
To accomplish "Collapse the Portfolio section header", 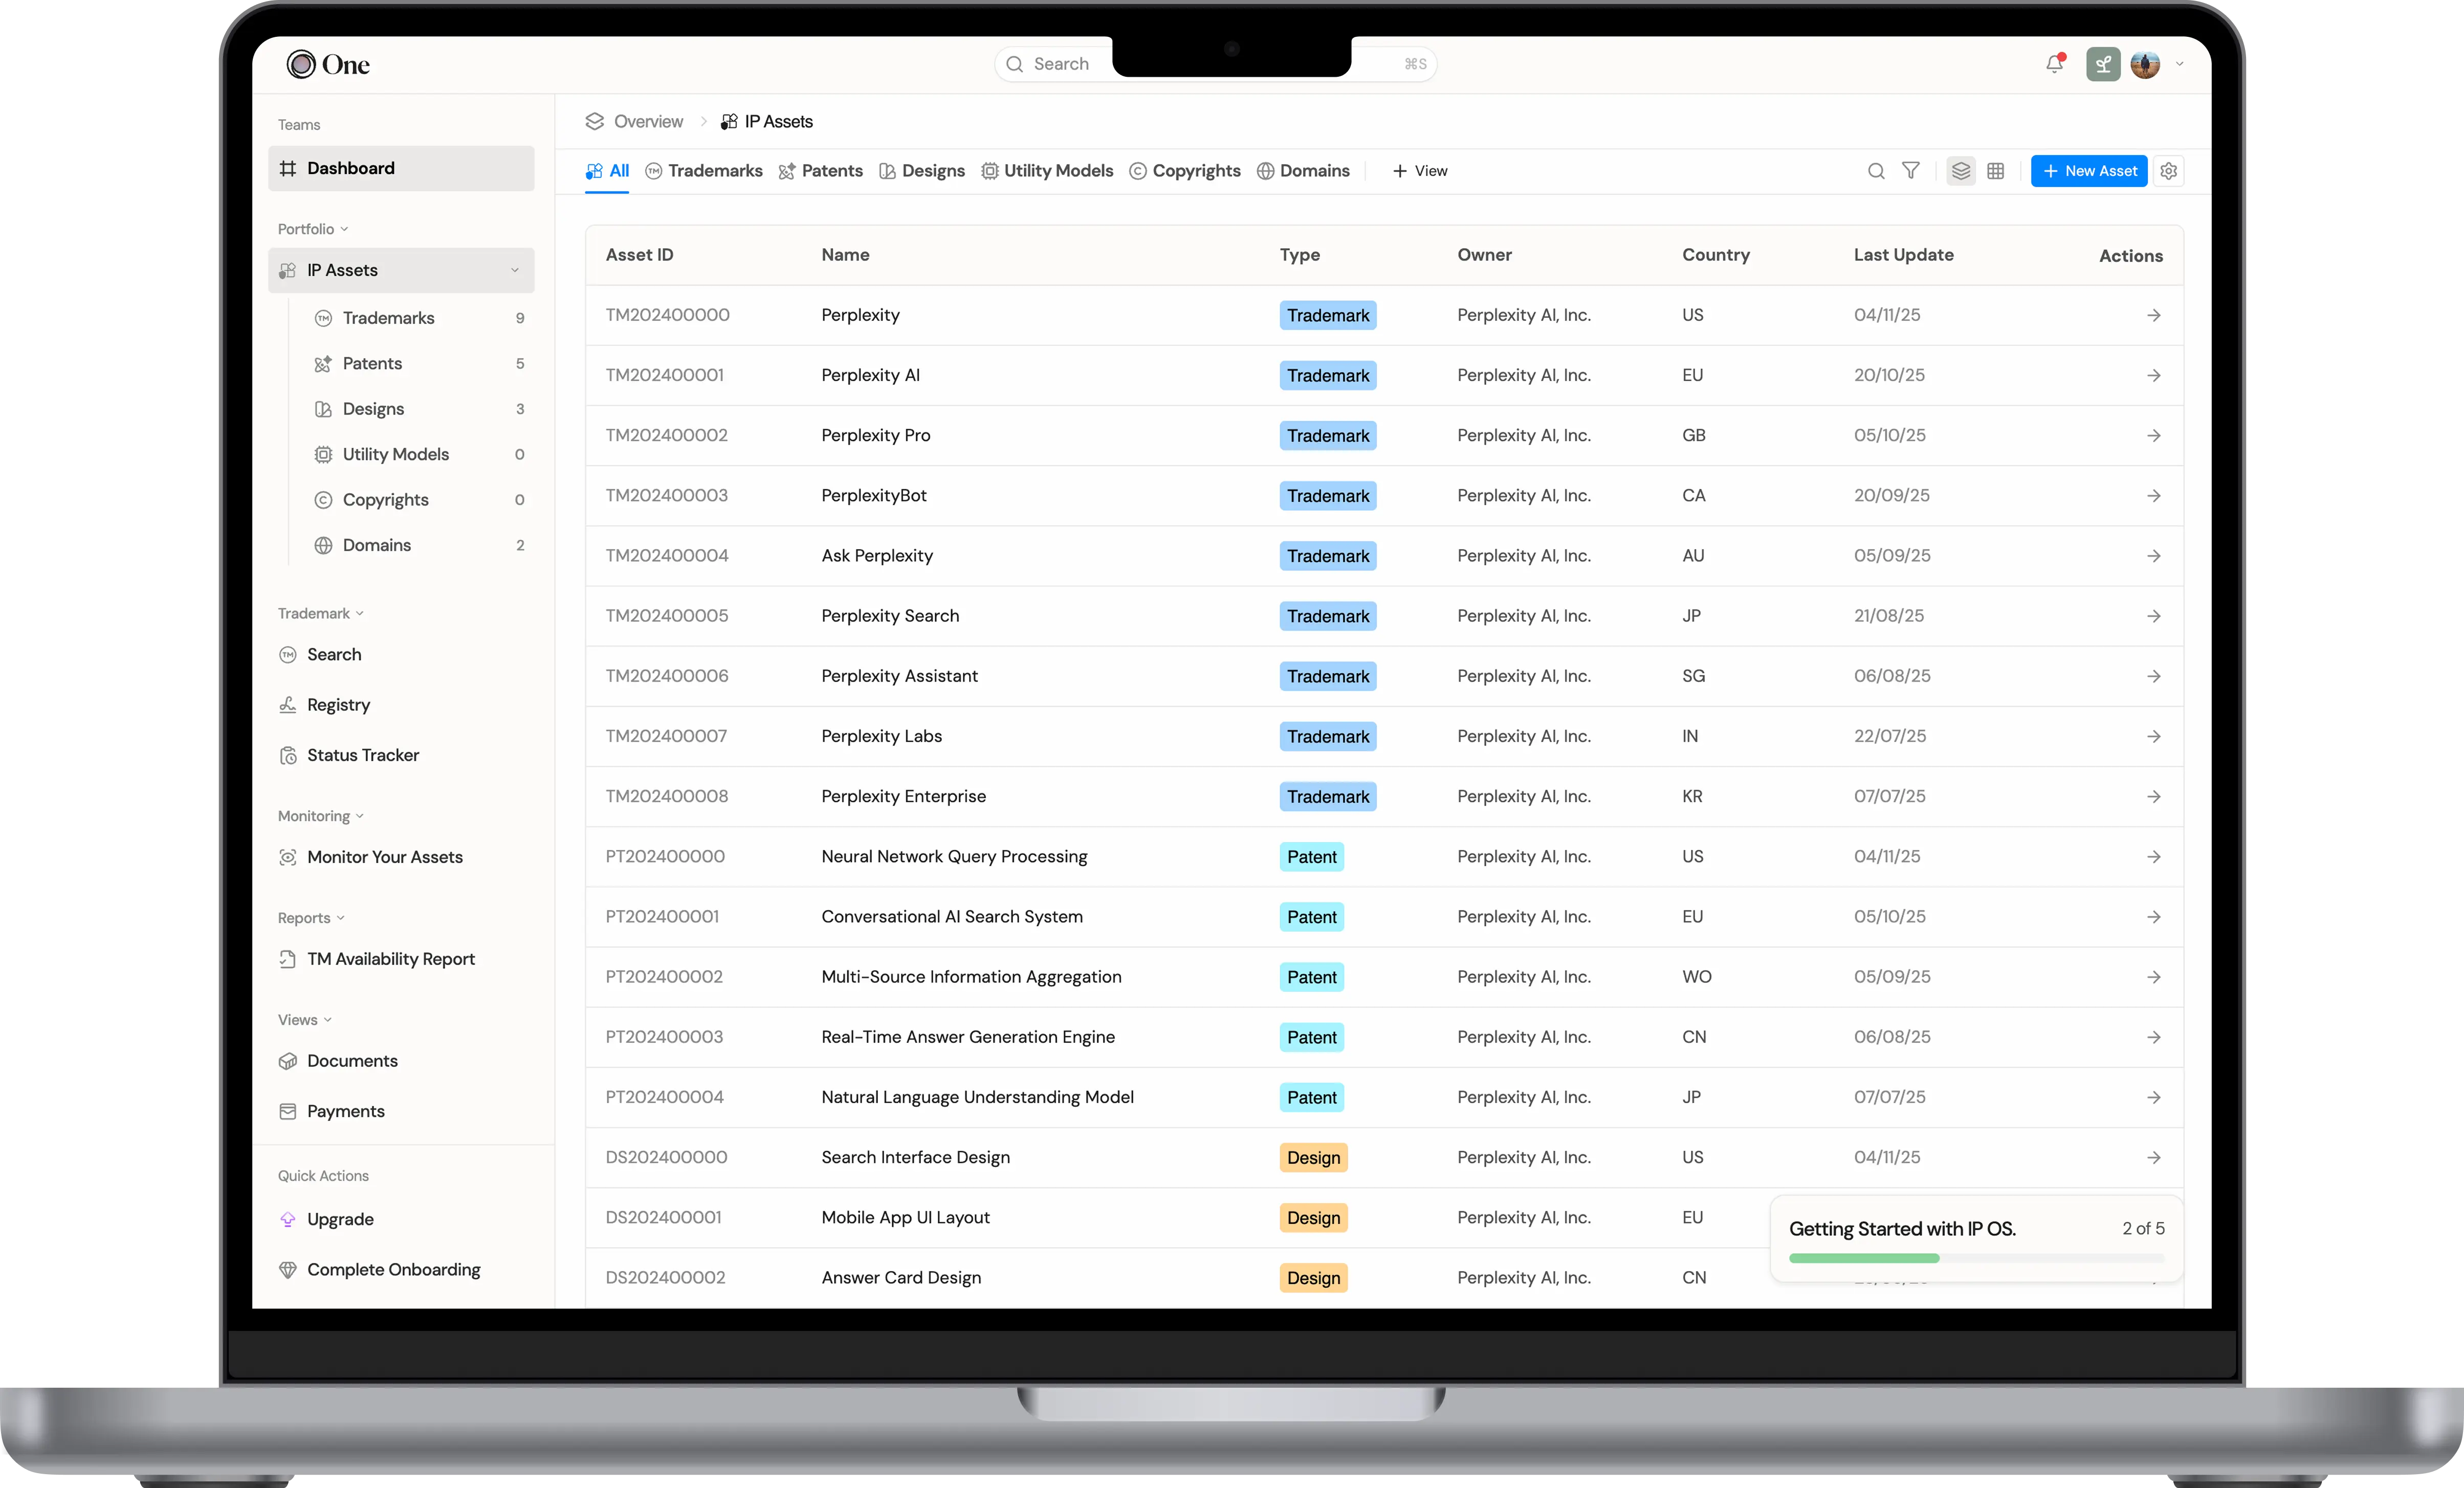I will (312, 229).
